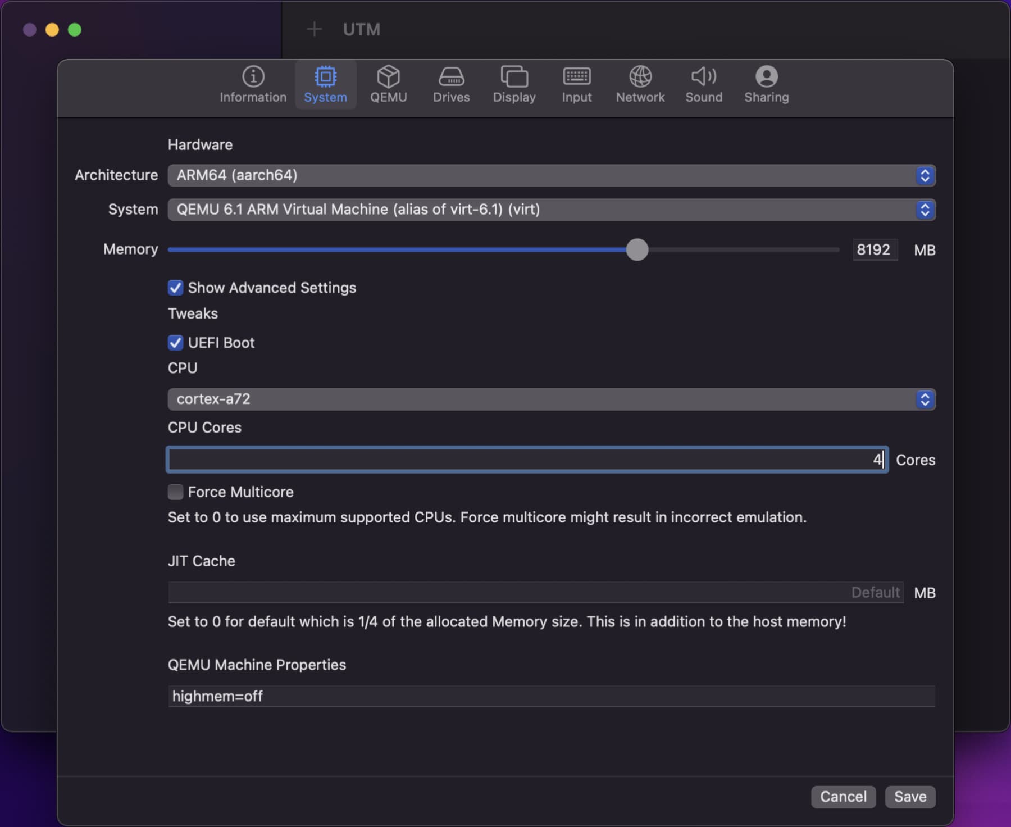Enable the Force Multicore checkbox

coord(175,492)
